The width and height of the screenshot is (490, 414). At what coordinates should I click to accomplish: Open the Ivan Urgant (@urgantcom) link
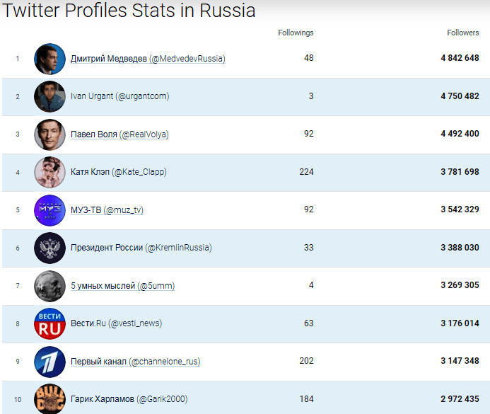(x=120, y=96)
